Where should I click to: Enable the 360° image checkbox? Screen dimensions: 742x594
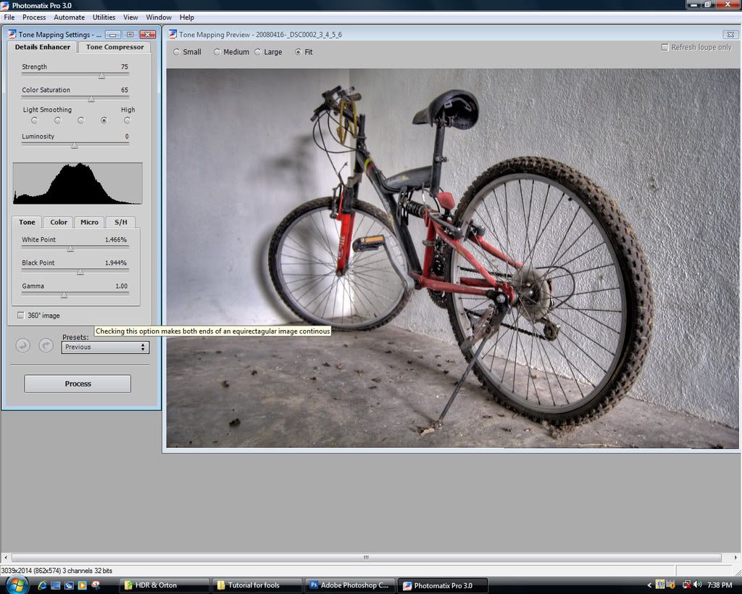pos(20,315)
